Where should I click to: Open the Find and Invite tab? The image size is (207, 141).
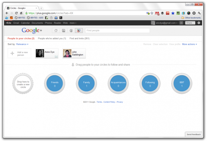(x=79, y=38)
